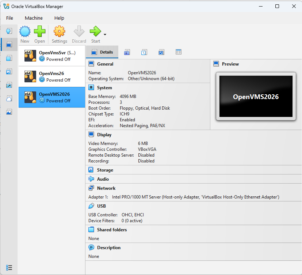This screenshot has width=302, height=275.
Task: Open the Cloud profiles sidebar icon
Action: pos(9,98)
